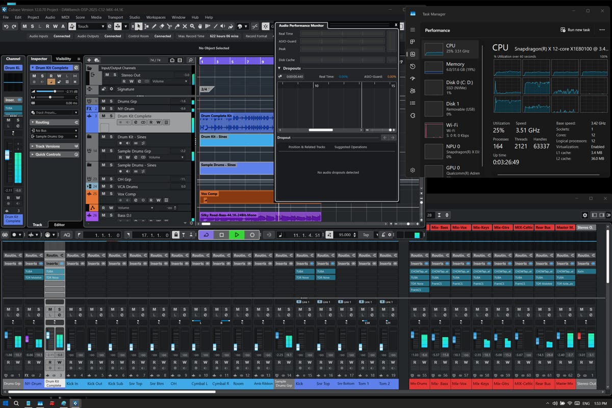Choose the Zoom magnifier tool
This screenshot has width=612, height=408.
point(193,26)
